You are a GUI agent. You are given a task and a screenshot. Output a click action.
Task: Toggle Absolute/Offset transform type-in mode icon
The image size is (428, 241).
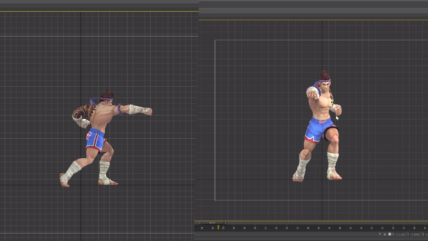pyautogui.click(x=390, y=234)
